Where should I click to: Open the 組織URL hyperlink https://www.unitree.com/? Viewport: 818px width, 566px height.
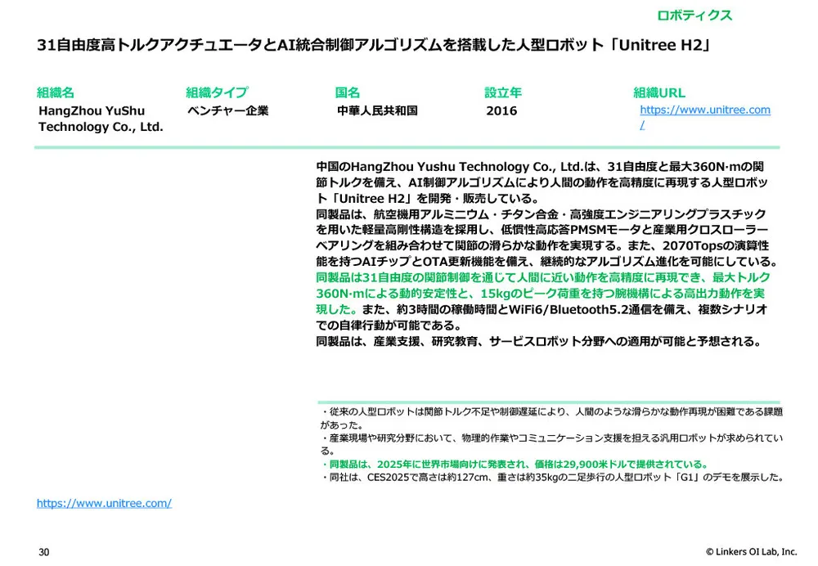point(705,110)
